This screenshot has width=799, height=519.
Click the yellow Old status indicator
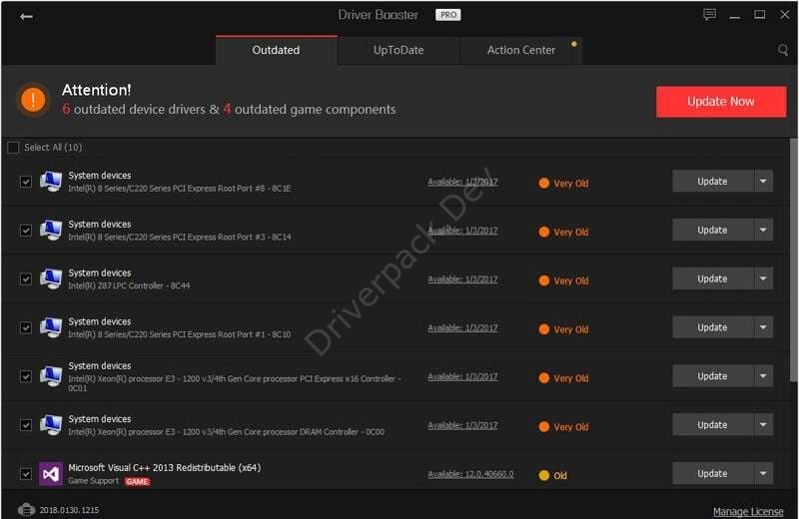(x=553, y=475)
